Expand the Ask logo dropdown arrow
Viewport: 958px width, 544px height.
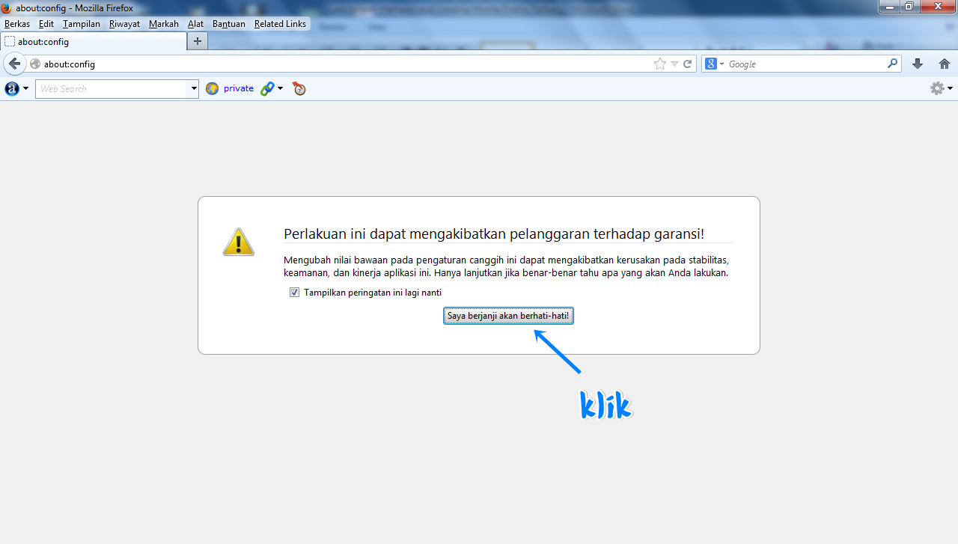[x=26, y=89]
